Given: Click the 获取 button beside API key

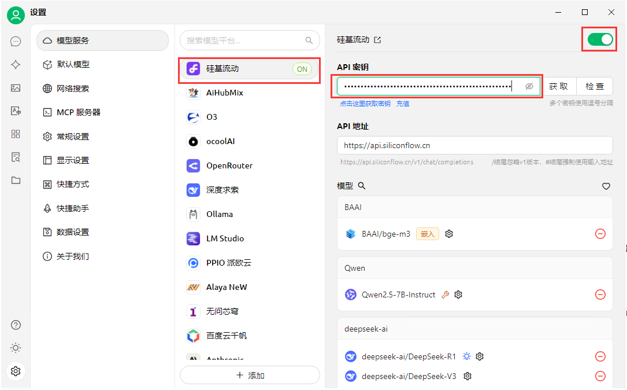Looking at the screenshot, I should pos(559,86).
